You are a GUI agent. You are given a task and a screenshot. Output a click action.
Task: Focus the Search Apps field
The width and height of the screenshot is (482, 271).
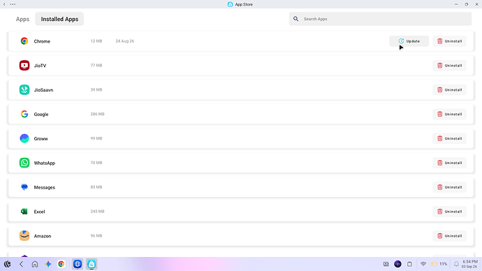click(380, 19)
